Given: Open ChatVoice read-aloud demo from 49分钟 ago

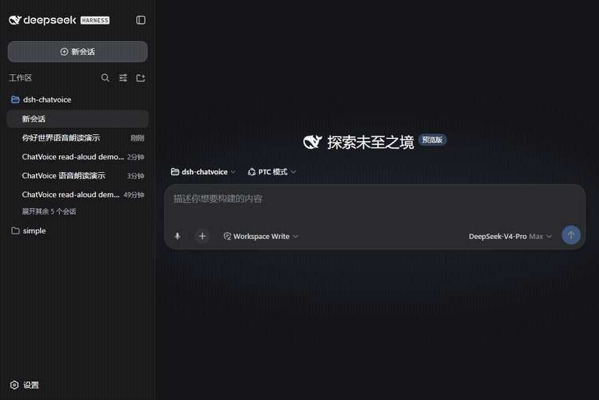Looking at the screenshot, I should coord(77,195).
